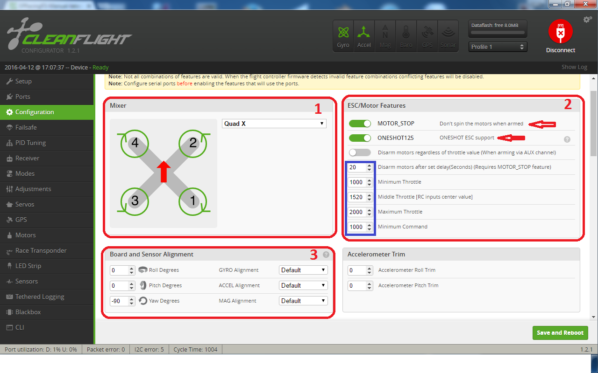Image resolution: width=598 pixels, height=373 pixels.
Task: Click the Tethered Logging icon in sidebar
Action: point(9,297)
